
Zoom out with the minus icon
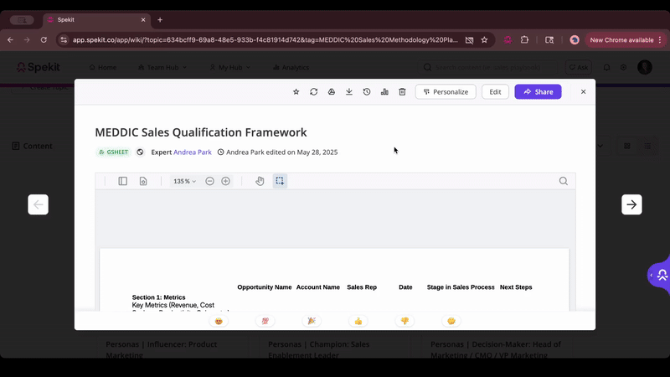209,181
